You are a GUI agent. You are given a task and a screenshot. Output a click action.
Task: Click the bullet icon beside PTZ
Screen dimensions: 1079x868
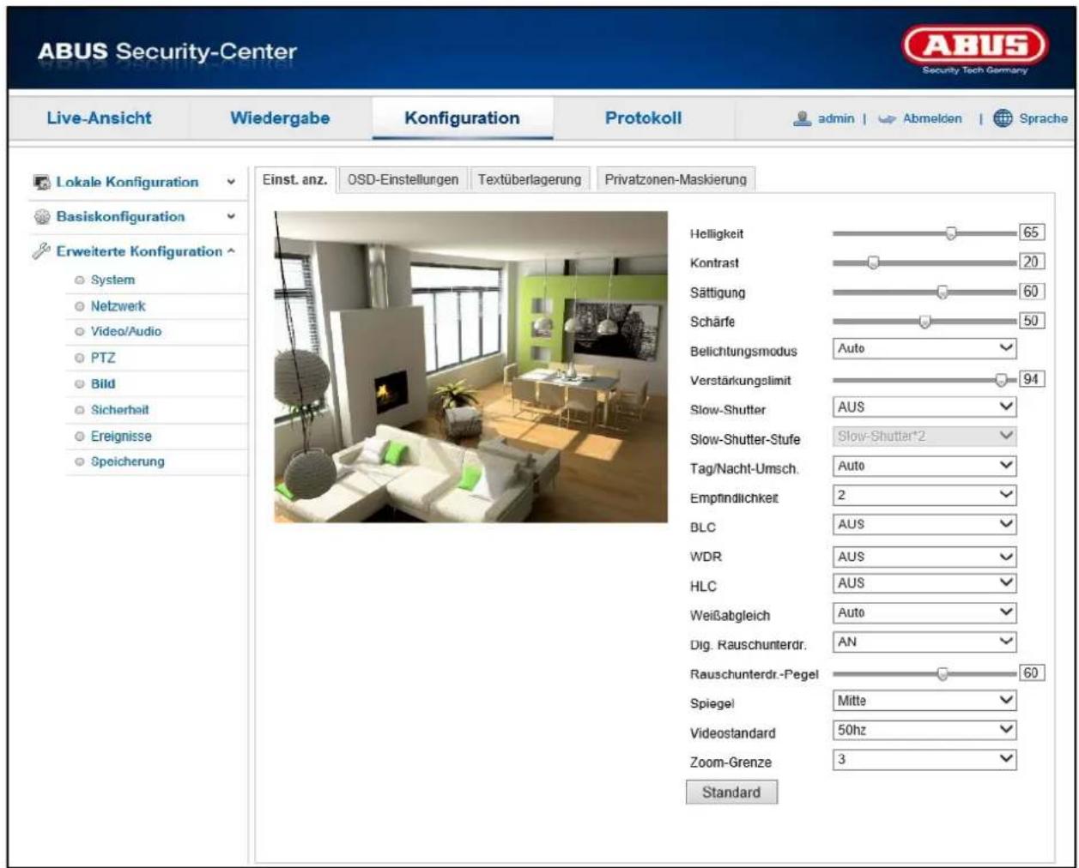(x=80, y=359)
